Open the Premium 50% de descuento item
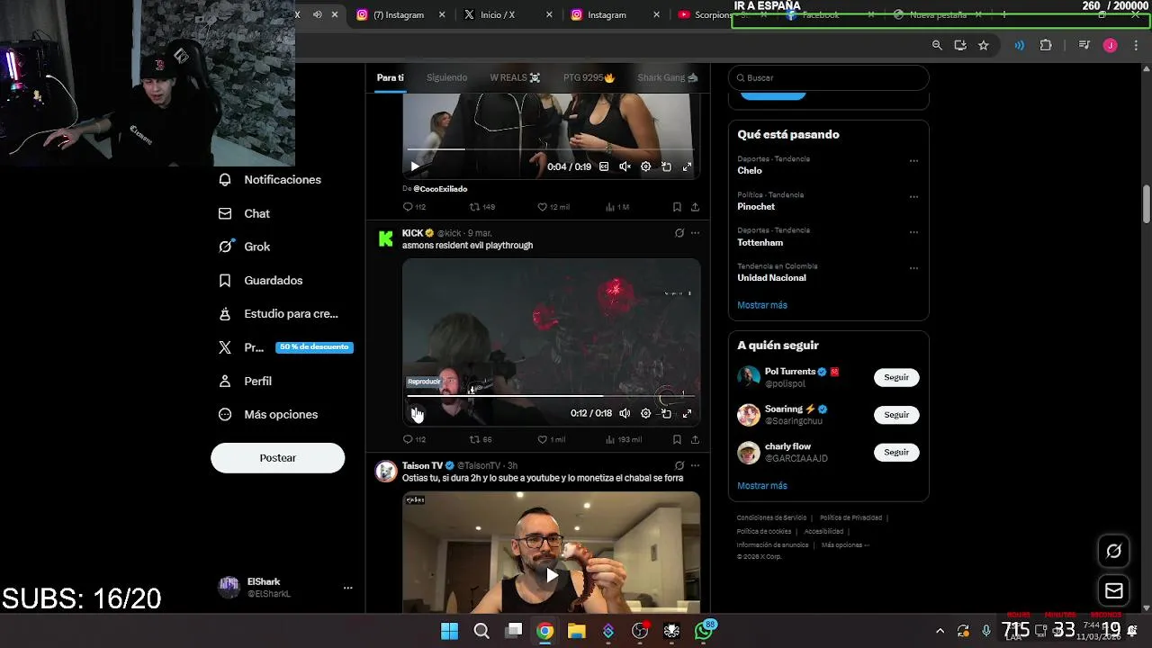 point(285,347)
